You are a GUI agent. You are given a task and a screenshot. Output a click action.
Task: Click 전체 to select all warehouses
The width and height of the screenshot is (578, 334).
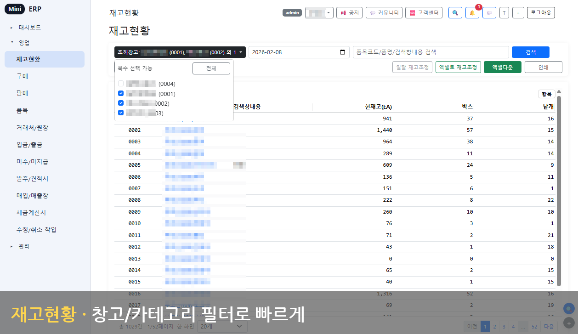click(x=211, y=68)
